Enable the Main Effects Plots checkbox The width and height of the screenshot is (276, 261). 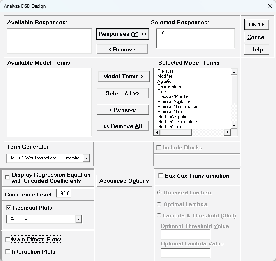click(x=8, y=240)
